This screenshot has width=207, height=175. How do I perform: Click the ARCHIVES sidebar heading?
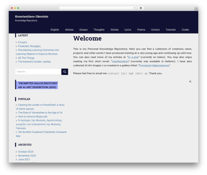(x=25, y=145)
